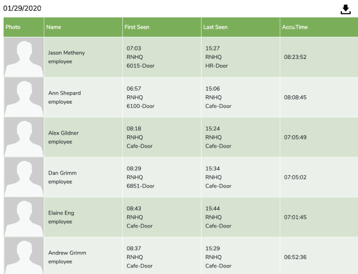Click Alex Gildner's photo thumbnail
358x274 pixels.
(24, 137)
